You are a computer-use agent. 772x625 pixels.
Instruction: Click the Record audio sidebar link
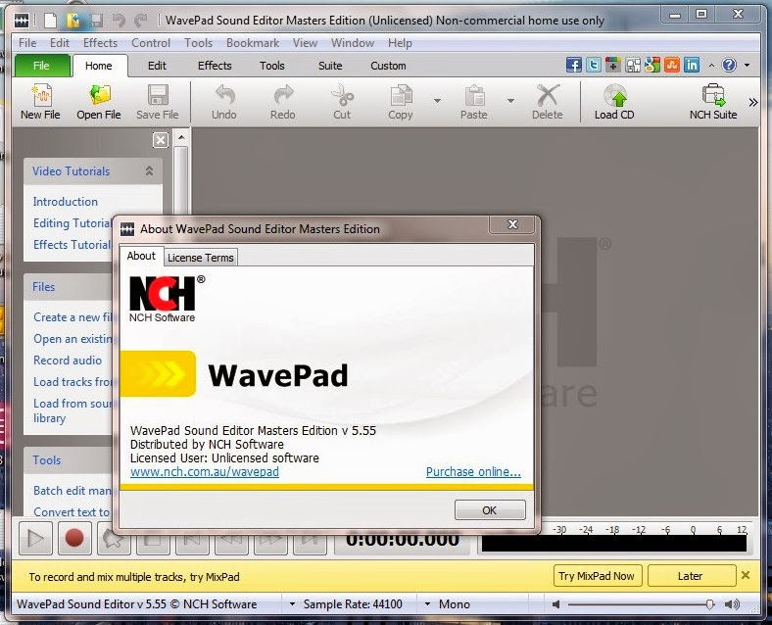point(68,361)
